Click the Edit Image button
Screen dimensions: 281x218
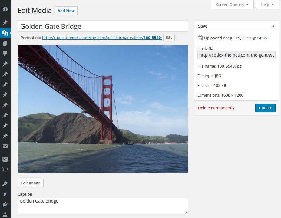pyautogui.click(x=31, y=183)
